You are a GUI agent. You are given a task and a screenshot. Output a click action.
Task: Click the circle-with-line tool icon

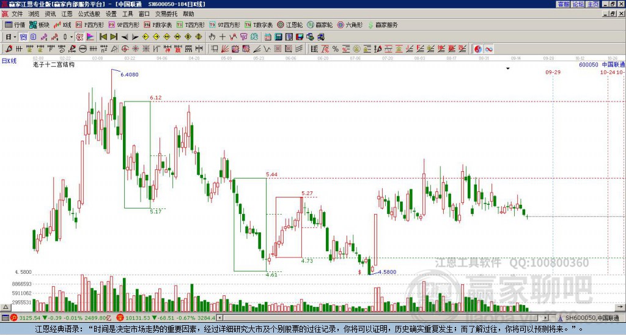(x=83, y=49)
